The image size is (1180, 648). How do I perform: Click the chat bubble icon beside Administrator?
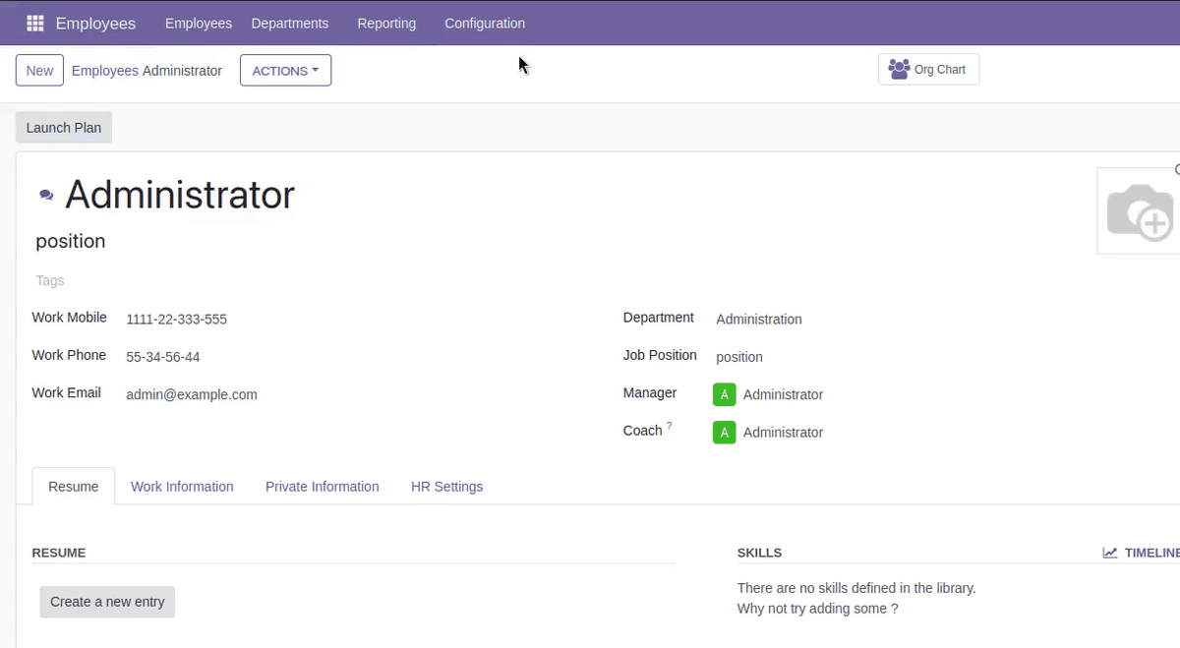pos(46,196)
